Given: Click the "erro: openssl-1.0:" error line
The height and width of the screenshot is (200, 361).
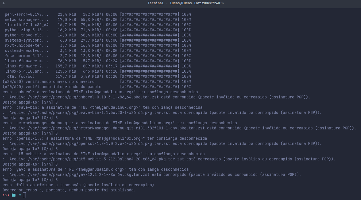Looking at the screenshot, I should pyautogui.click(x=105, y=138).
